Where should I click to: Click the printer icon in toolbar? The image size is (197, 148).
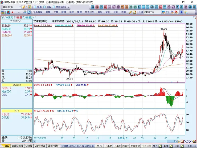tap(25, 12)
